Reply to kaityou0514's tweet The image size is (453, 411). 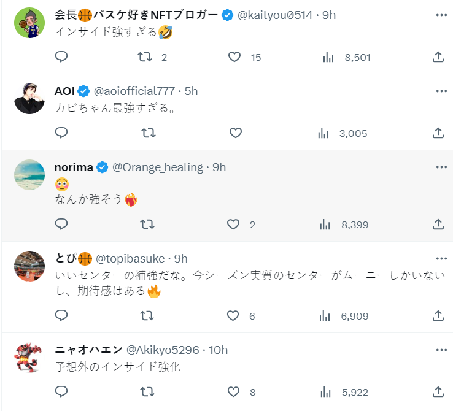[x=61, y=57]
